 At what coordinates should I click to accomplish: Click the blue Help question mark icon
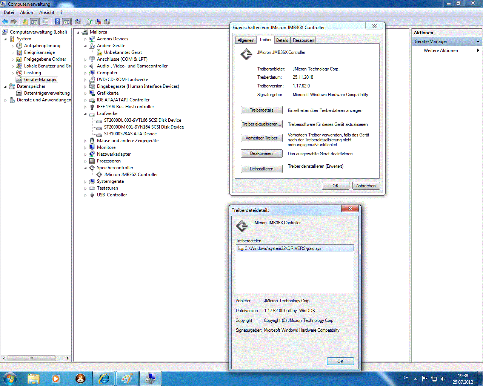click(x=57, y=22)
